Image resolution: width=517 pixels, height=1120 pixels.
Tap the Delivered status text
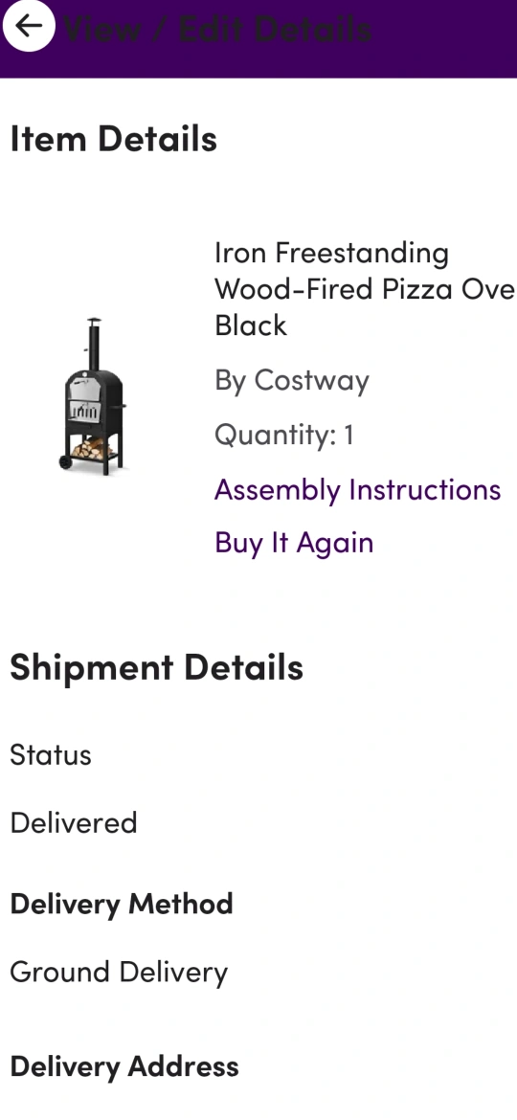74,823
